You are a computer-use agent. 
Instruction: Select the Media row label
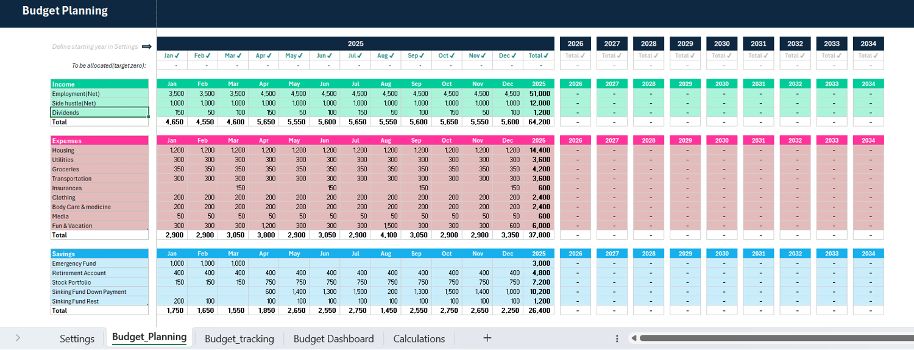[x=100, y=216]
